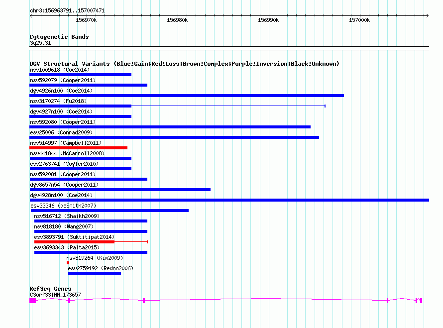Click the 3q25.31 cytogenetic band bar
443x328 pixels.
[229, 48]
